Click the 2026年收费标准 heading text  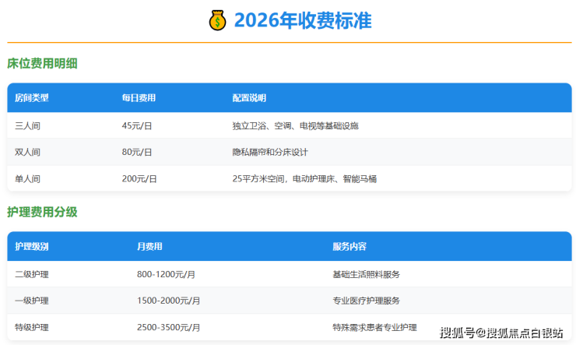(303, 20)
